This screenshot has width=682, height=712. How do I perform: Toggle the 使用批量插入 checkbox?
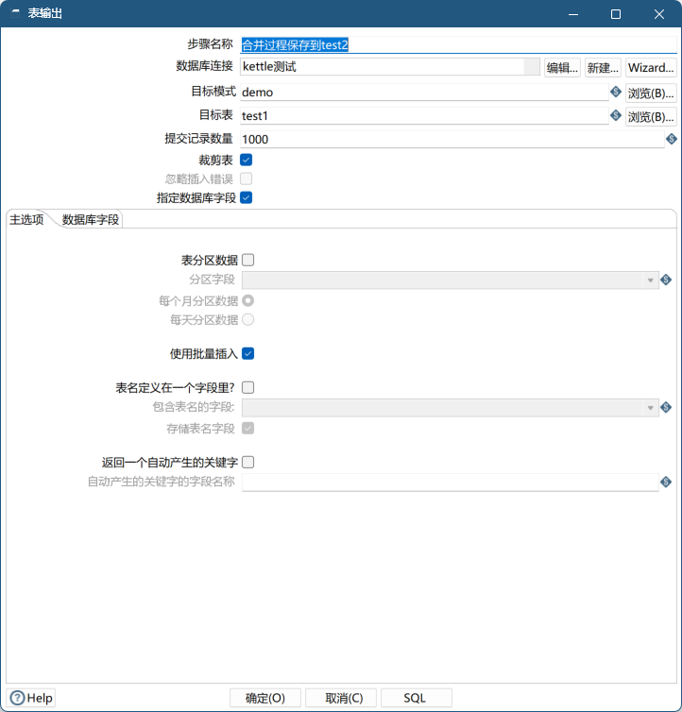(248, 353)
